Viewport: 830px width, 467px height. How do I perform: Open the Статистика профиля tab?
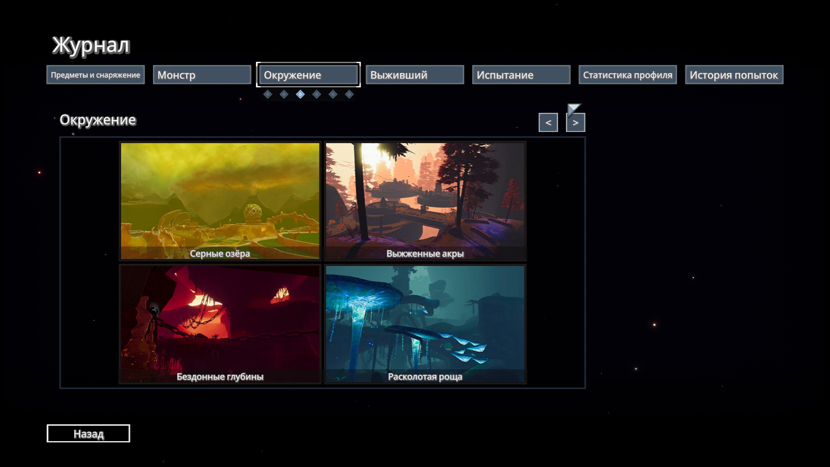628,75
